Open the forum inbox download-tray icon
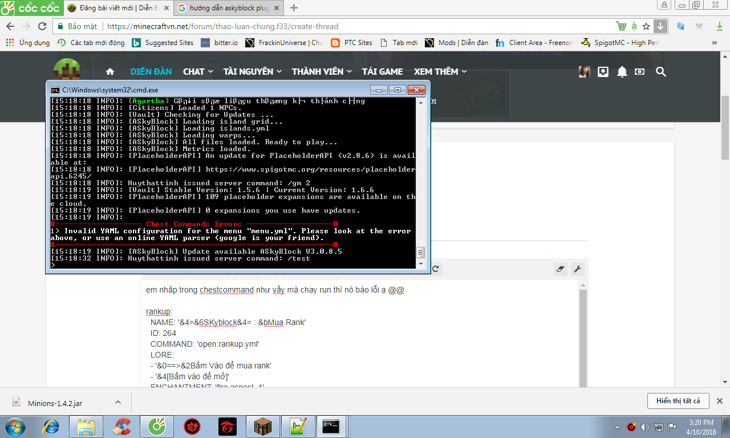Viewport: 730px width, 438px height. click(x=603, y=71)
